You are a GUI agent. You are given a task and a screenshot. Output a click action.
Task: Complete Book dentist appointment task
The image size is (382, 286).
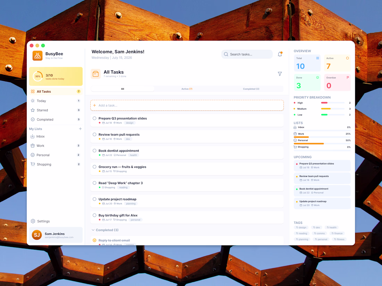[x=94, y=150]
